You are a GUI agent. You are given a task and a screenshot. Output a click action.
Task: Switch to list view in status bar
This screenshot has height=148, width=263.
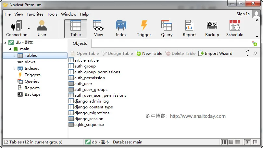point(231,142)
